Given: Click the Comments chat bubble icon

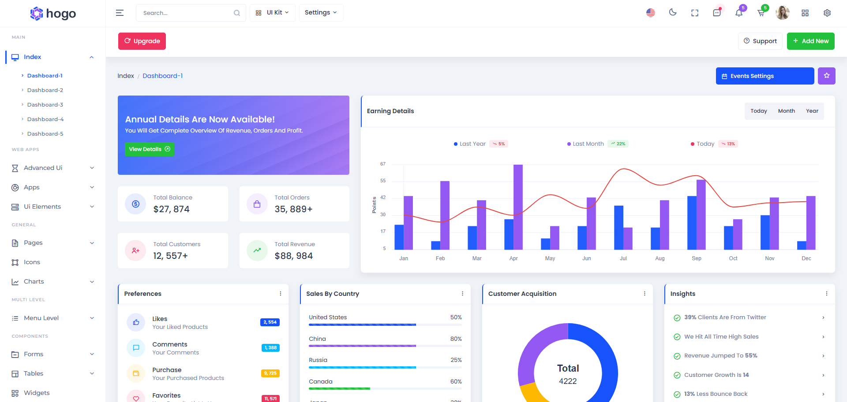Looking at the screenshot, I should click(x=136, y=348).
